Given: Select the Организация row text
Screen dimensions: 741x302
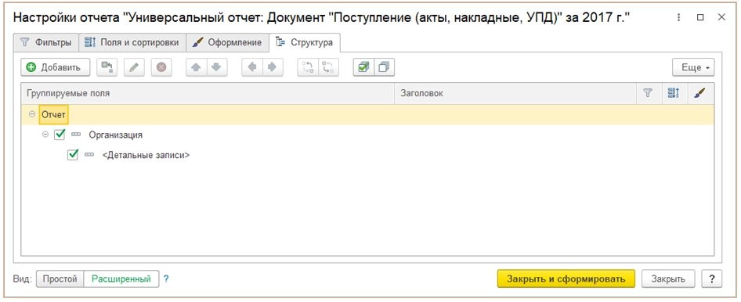Looking at the screenshot, I should (x=116, y=135).
